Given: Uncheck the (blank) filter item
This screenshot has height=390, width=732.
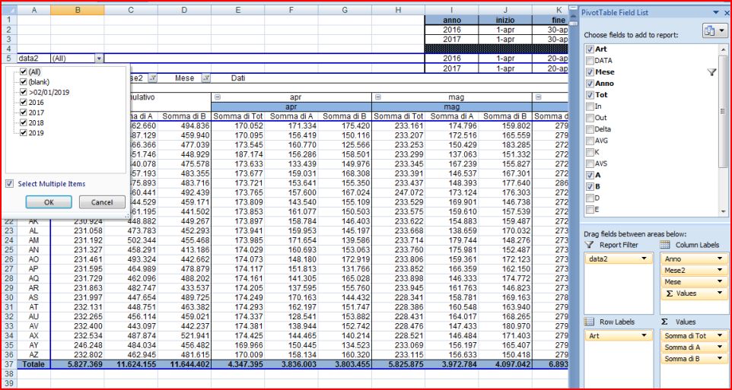Looking at the screenshot, I should tap(24, 82).
